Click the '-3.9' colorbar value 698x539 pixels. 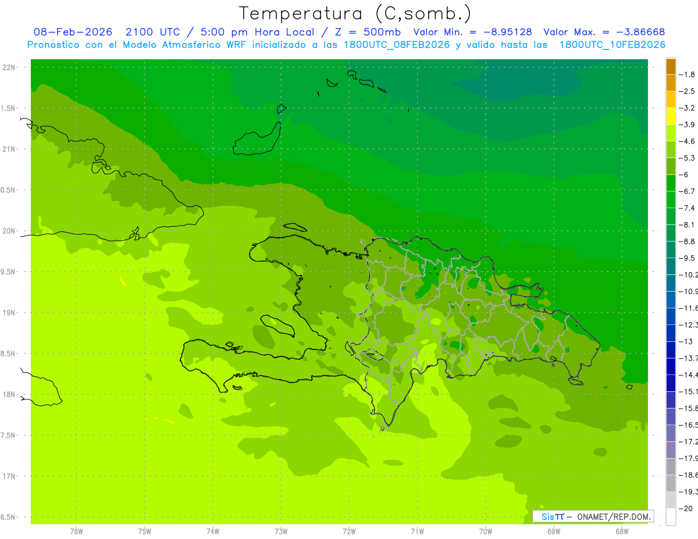click(x=688, y=124)
